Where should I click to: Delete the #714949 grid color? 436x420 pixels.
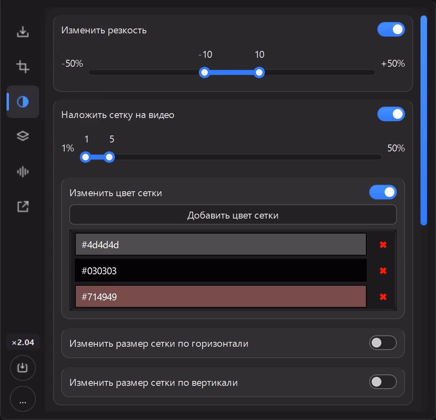(x=383, y=297)
